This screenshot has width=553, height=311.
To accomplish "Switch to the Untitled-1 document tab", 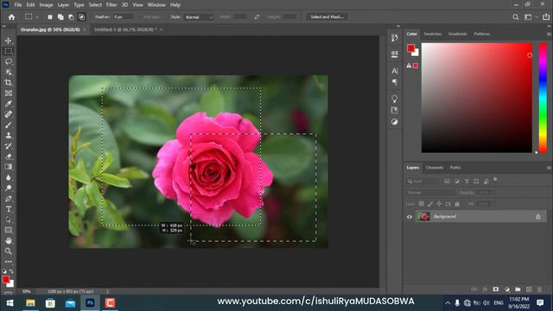I will click(x=125, y=29).
